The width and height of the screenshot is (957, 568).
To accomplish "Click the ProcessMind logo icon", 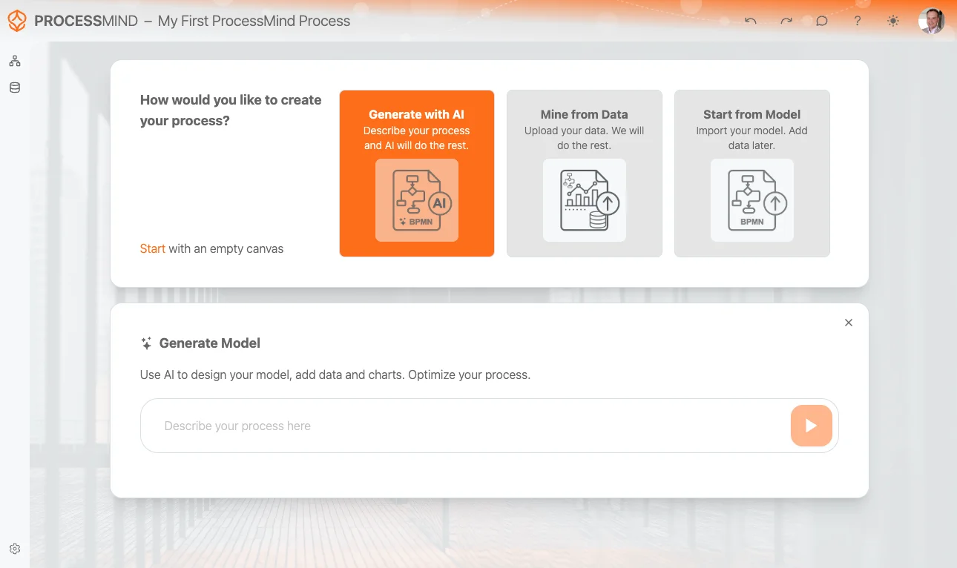I will tap(17, 21).
